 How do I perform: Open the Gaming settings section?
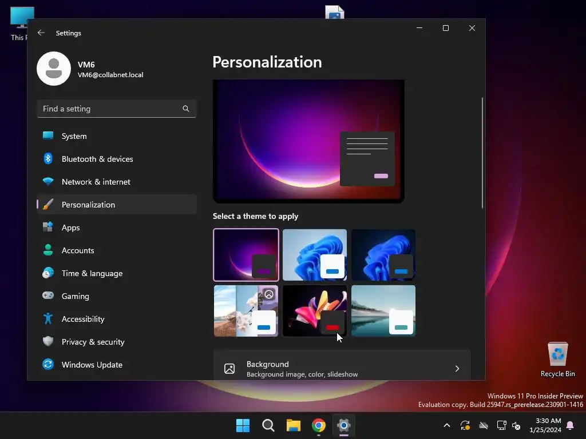117,296
